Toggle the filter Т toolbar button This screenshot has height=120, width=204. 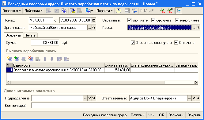179,11
